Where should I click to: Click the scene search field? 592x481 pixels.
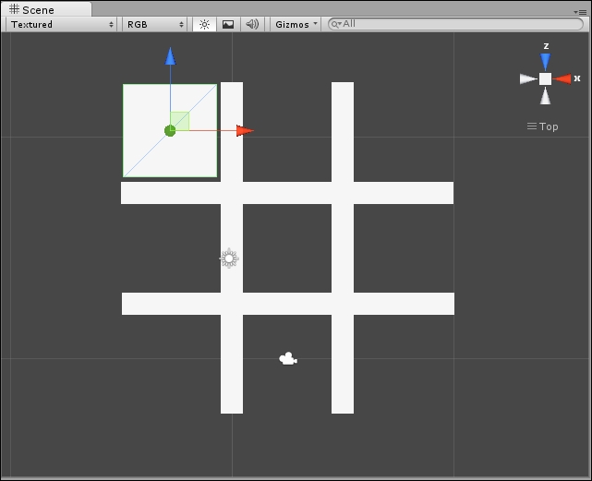tap(455, 24)
